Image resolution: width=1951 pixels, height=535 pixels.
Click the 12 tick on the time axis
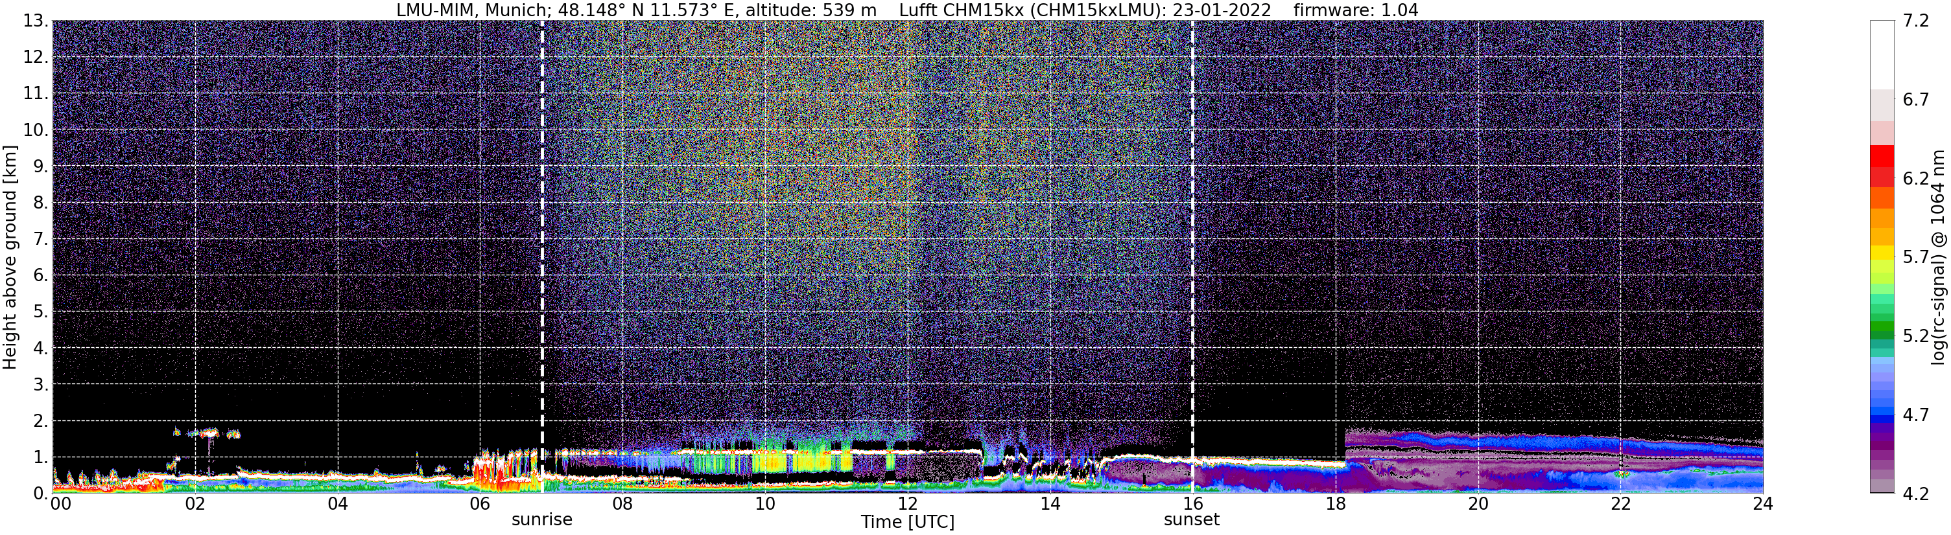(907, 504)
